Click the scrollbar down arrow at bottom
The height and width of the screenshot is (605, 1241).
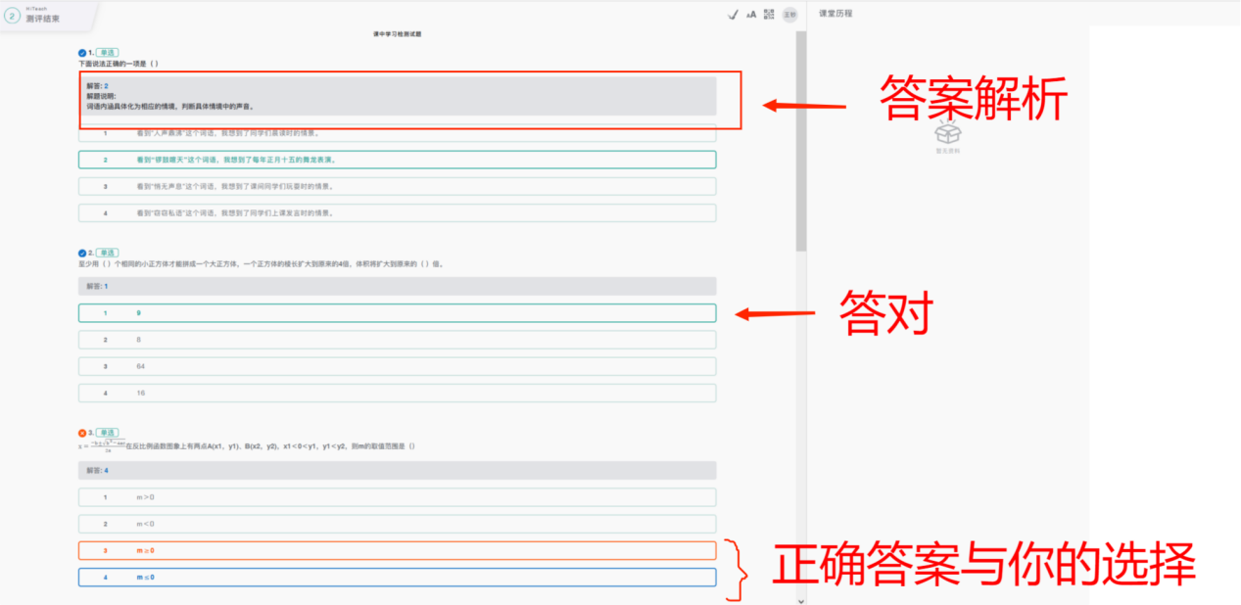click(x=801, y=599)
